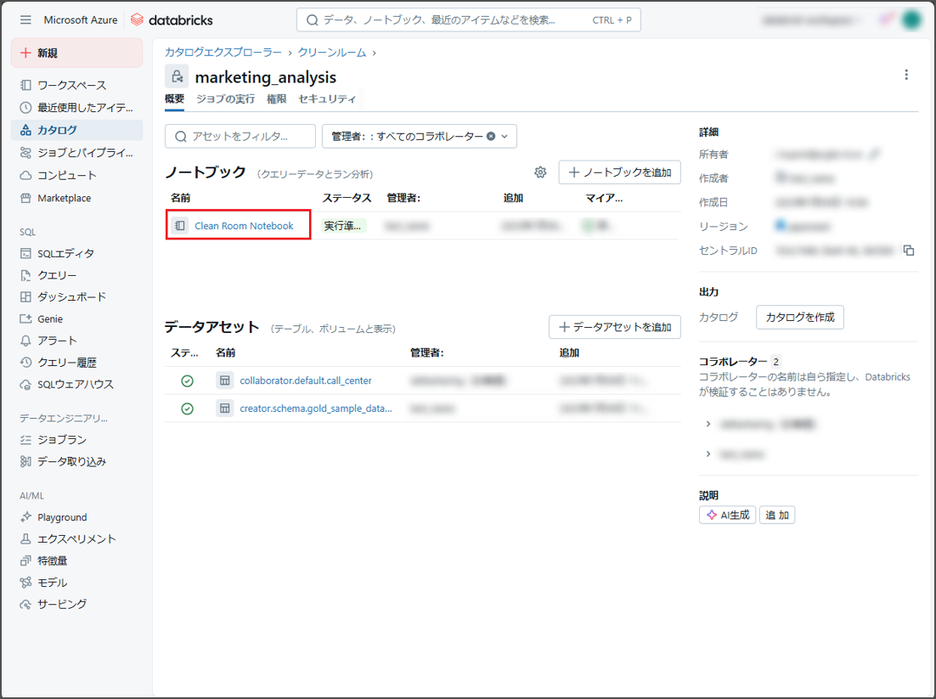Click the 新規 button
The width and height of the screenshot is (936, 699).
click(x=76, y=54)
